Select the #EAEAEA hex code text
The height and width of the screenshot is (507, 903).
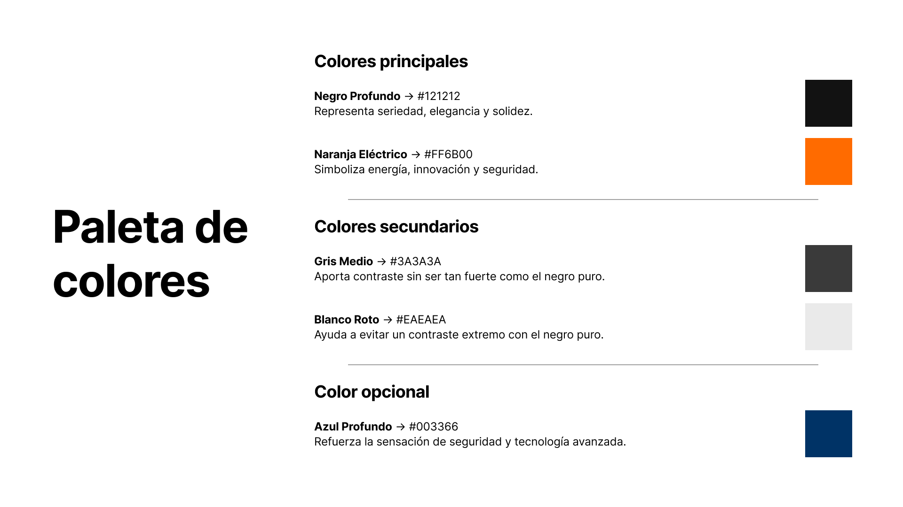pos(421,320)
